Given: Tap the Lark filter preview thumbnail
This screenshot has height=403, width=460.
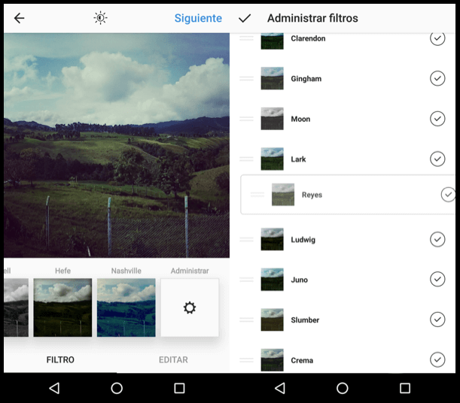Looking at the screenshot, I should point(273,159).
